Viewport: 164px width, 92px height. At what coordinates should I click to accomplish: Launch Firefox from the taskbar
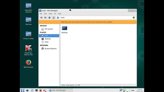click(x=40, y=90)
